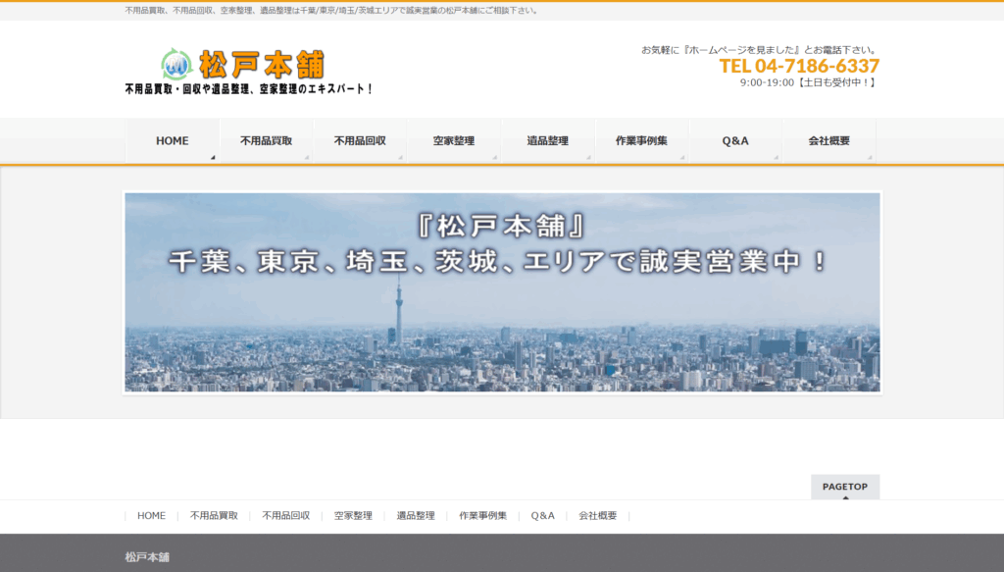1004x572 pixels.
Task: Click footer HOME link
Action: click(x=151, y=516)
